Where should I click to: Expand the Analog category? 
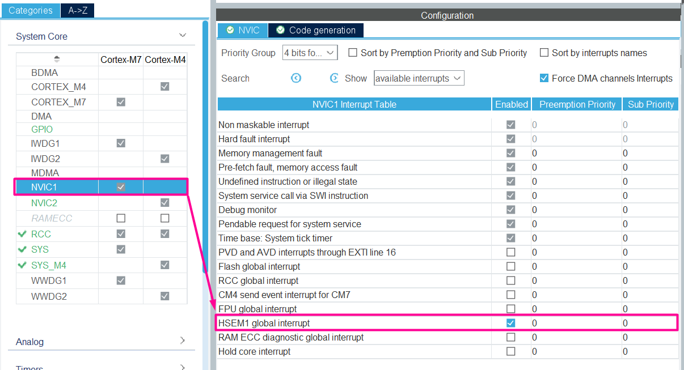(182, 341)
